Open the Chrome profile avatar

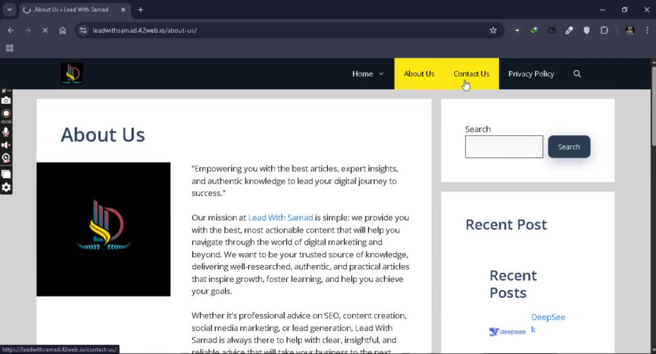(630, 30)
